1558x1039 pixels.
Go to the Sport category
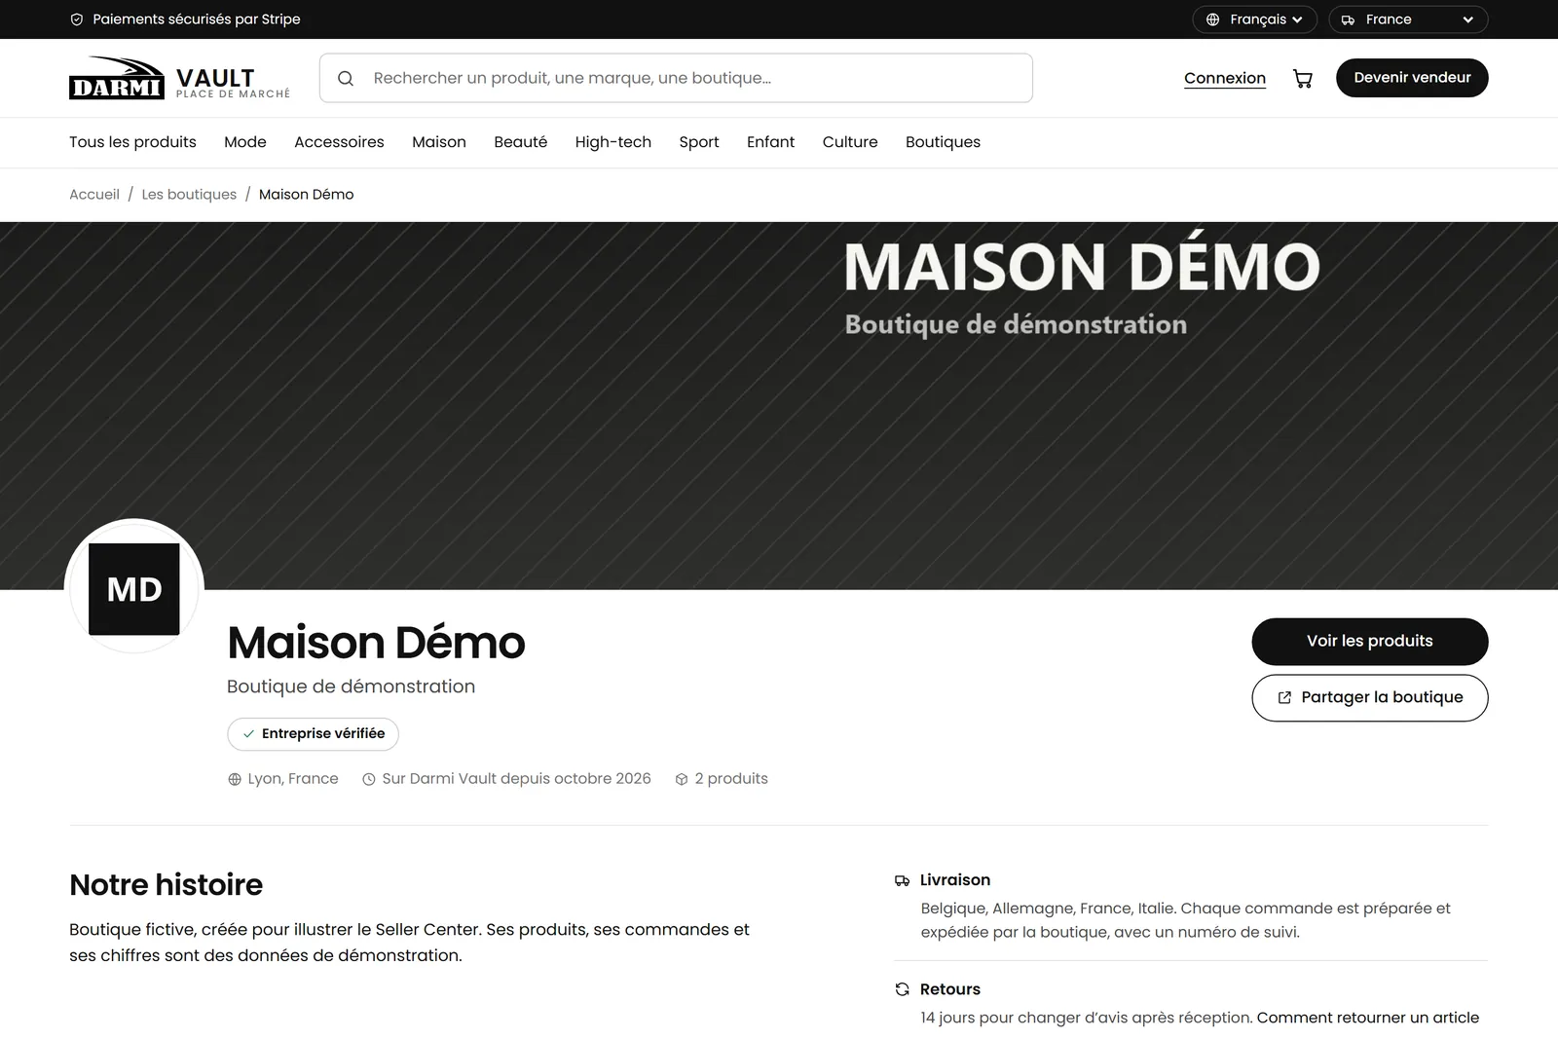[x=699, y=142]
